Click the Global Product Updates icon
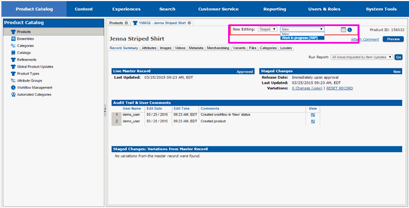 13,67
